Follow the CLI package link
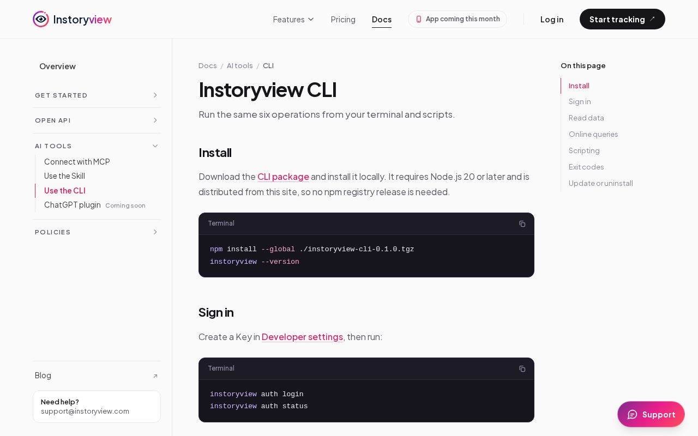698x436 pixels. pyautogui.click(x=283, y=177)
